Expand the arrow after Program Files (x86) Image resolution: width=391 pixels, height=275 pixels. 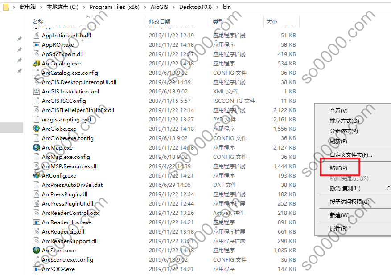[x=145, y=7]
